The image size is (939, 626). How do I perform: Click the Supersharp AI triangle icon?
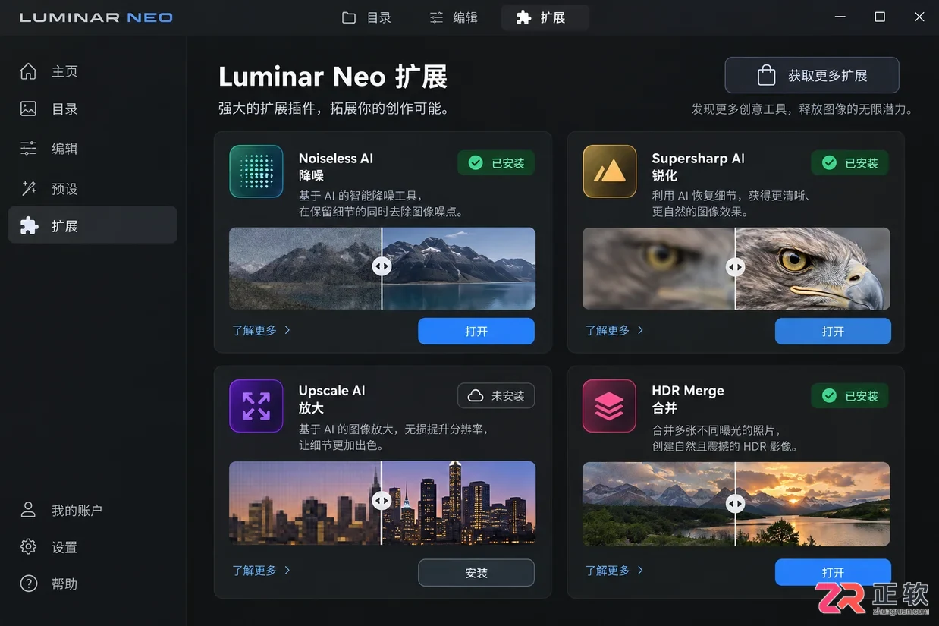click(610, 171)
